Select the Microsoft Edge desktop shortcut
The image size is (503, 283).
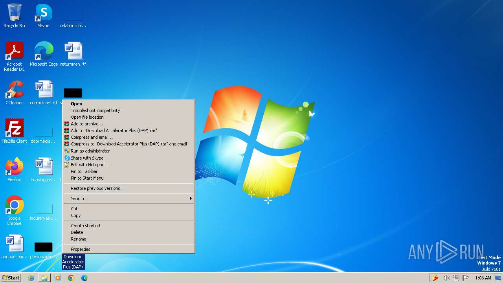[44, 54]
